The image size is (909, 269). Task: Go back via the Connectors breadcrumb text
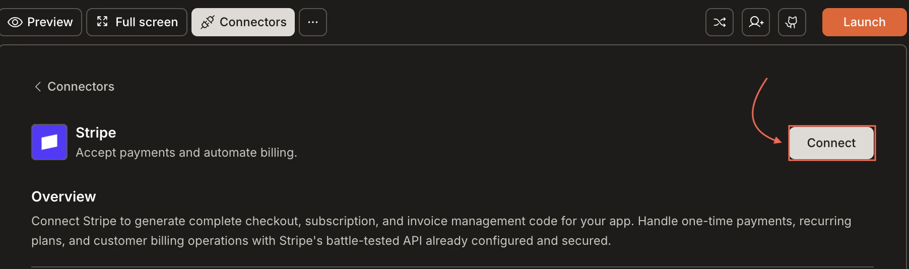(x=81, y=87)
